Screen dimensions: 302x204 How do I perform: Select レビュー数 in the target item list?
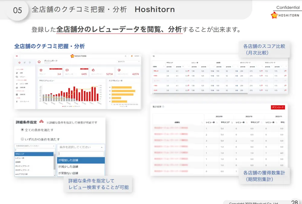34,158
